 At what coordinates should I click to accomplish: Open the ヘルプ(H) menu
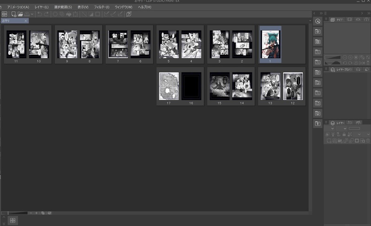[x=144, y=7]
